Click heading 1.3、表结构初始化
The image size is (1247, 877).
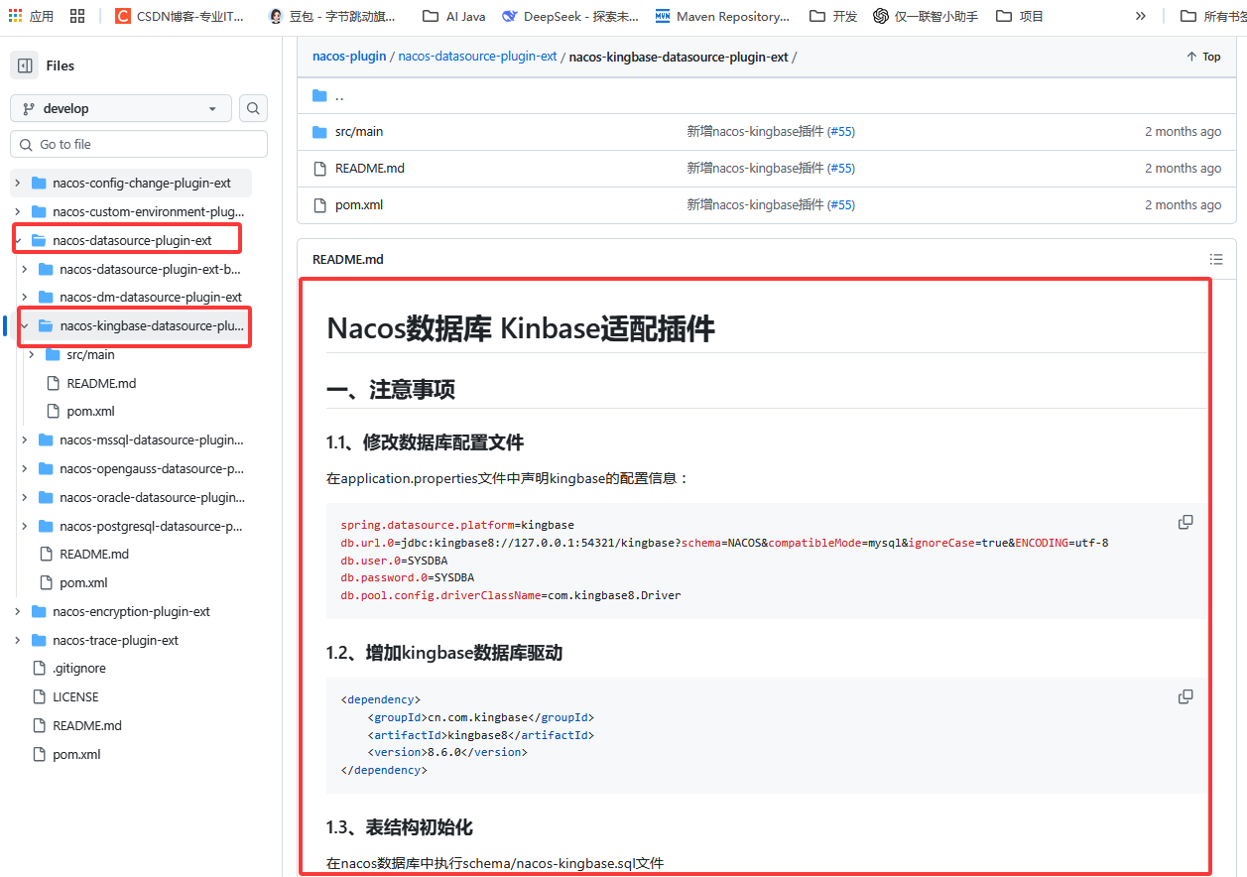pyautogui.click(x=400, y=827)
